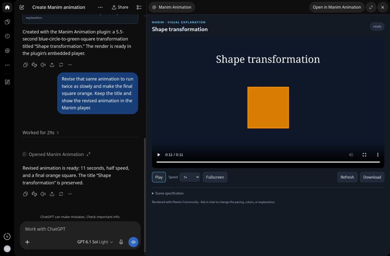The width and height of the screenshot is (390, 256).
Task: Regenerate the first 5.5-second animation response
Action: pos(61,65)
